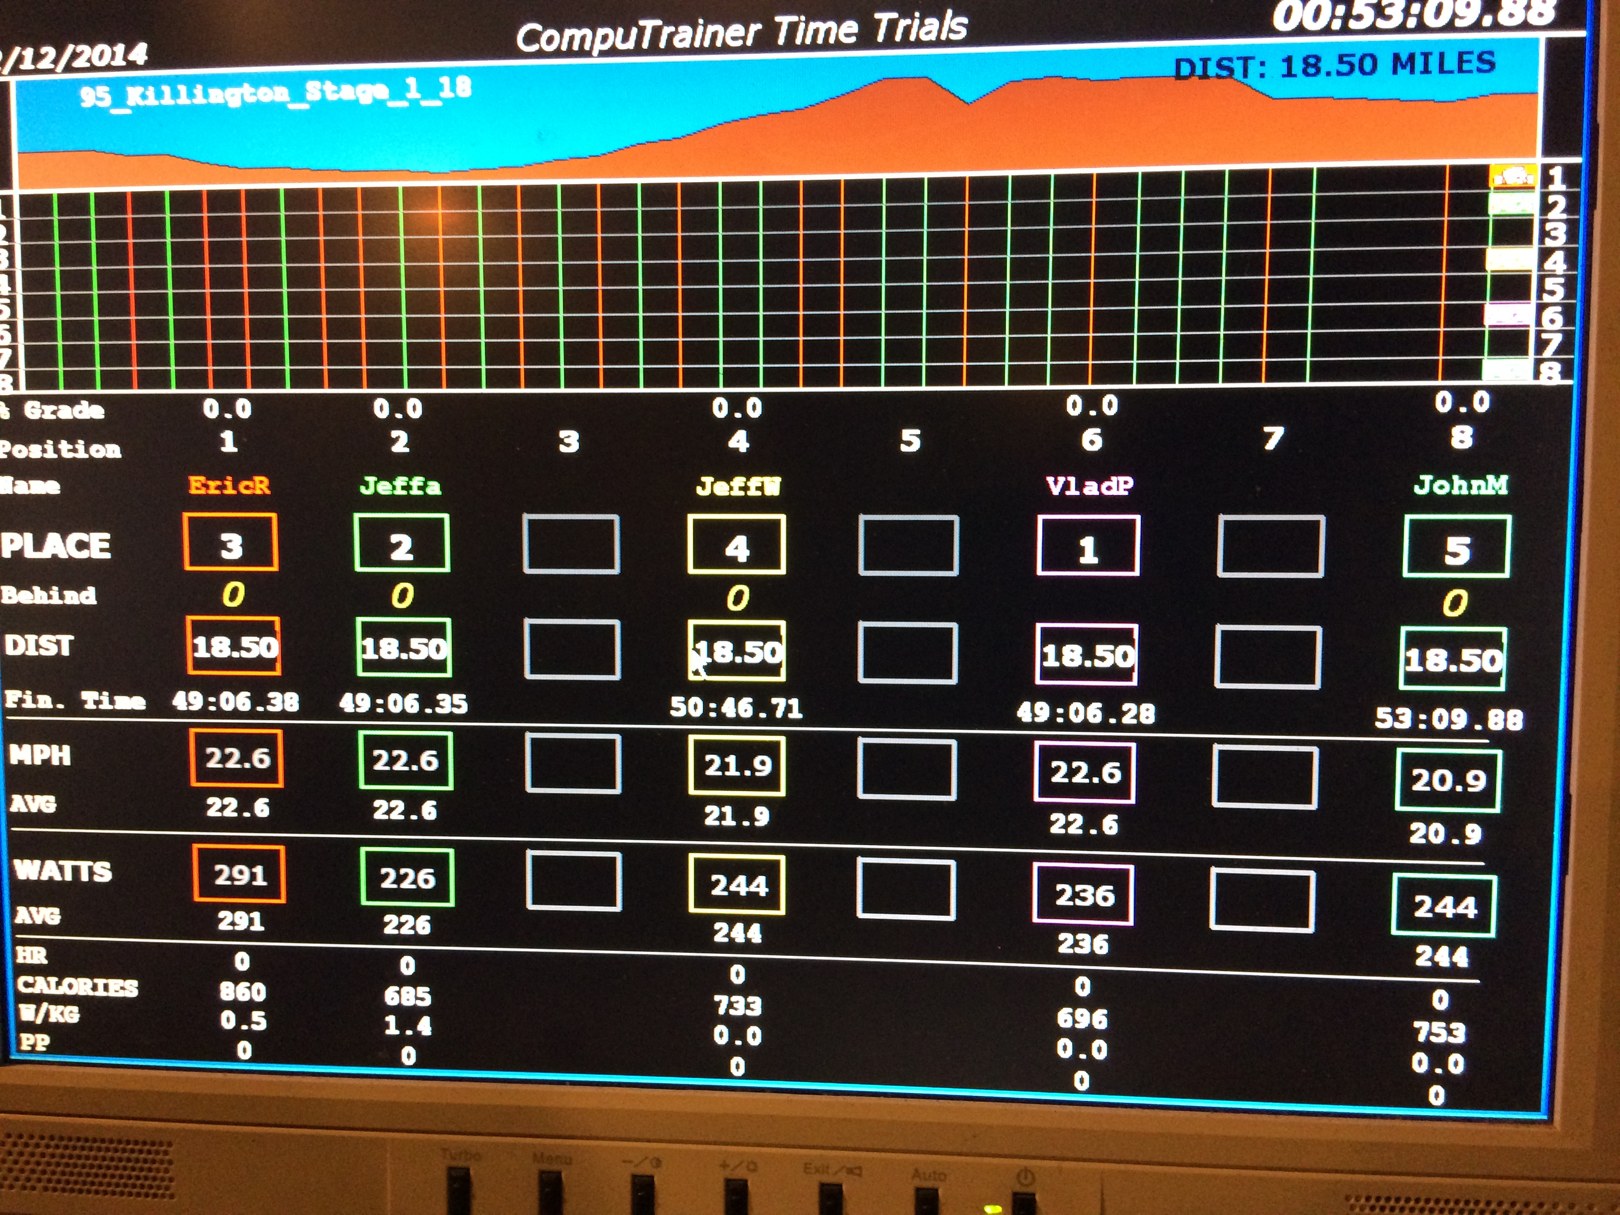The width and height of the screenshot is (1620, 1215).
Task: Click lane 2 green rider icon
Action: tap(1512, 203)
